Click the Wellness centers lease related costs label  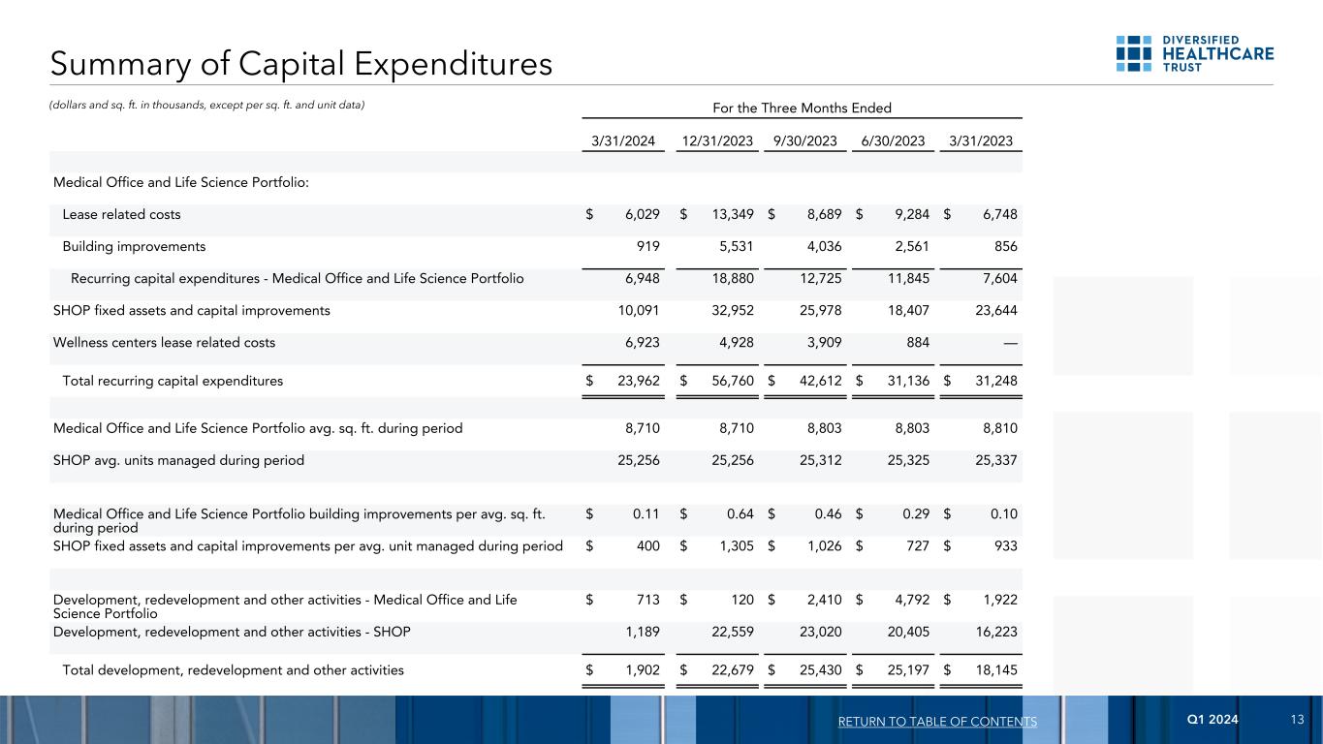point(164,342)
